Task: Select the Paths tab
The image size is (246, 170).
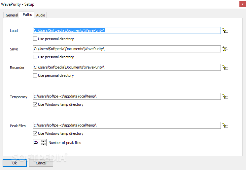Action: coord(27,15)
